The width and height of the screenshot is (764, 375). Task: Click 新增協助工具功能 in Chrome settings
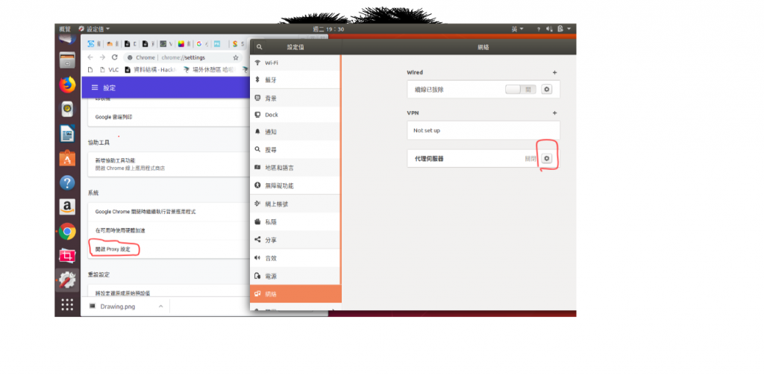[116, 160]
